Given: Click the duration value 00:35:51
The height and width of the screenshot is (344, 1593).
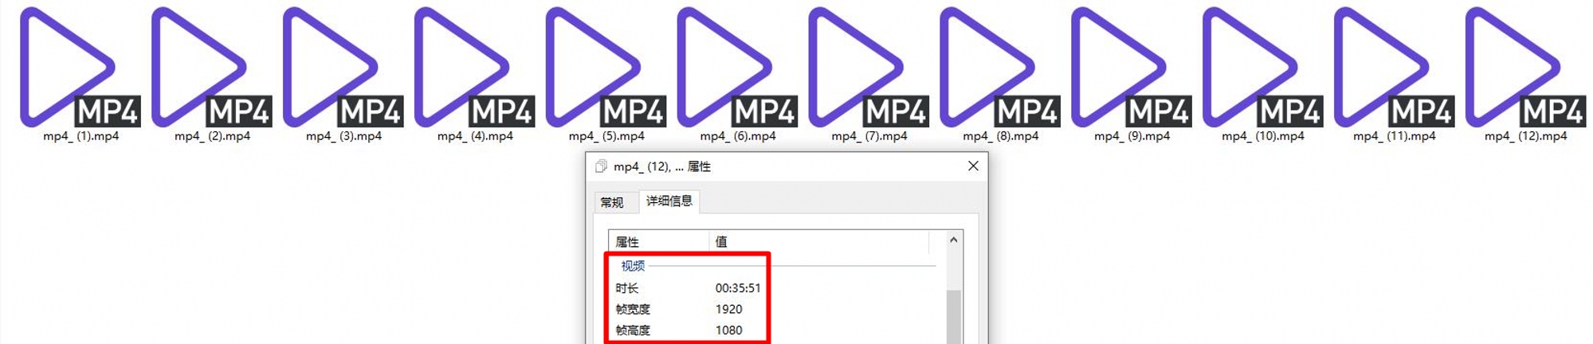Looking at the screenshot, I should point(738,287).
